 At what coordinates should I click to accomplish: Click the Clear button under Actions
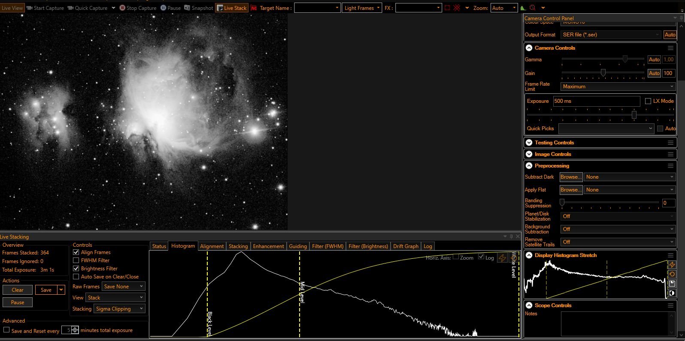[18, 290]
